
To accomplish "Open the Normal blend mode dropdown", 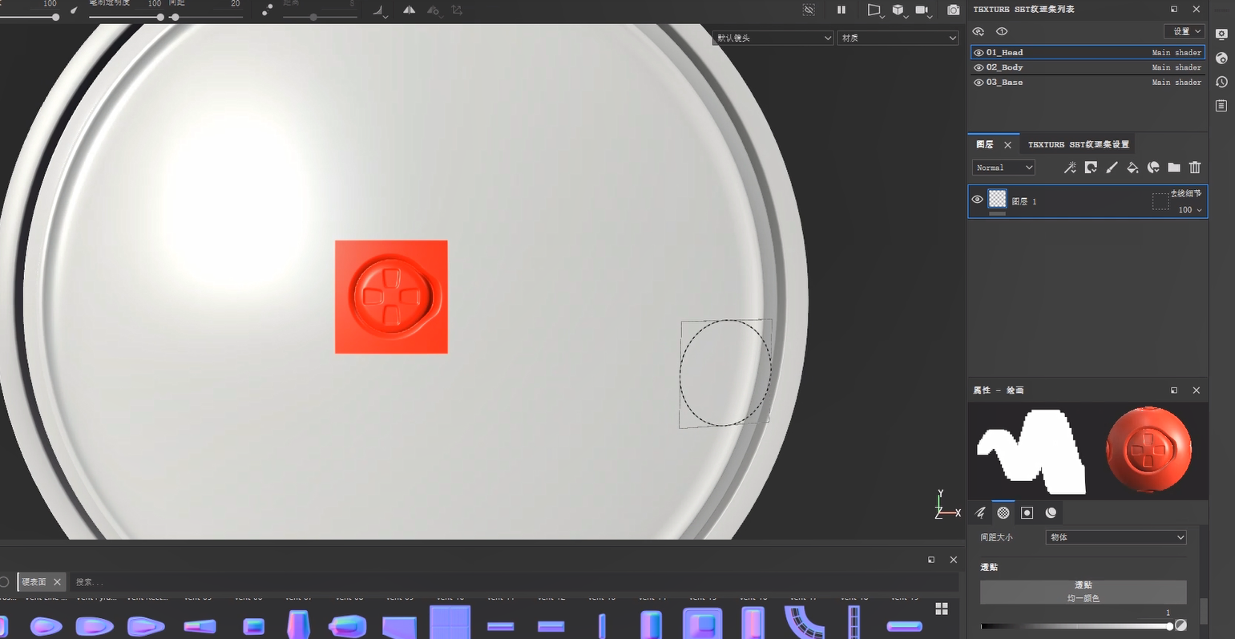I will click(1003, 167).
